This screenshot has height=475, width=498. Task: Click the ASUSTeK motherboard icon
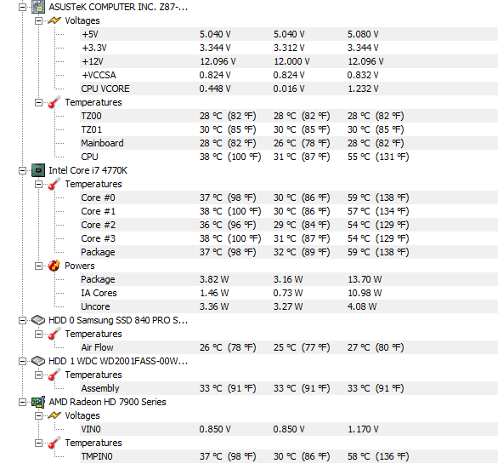click(x=38, y=7)
